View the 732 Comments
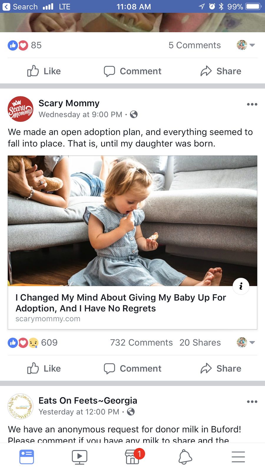The width and height of the screenshot is (265, 471). [141, 343]
